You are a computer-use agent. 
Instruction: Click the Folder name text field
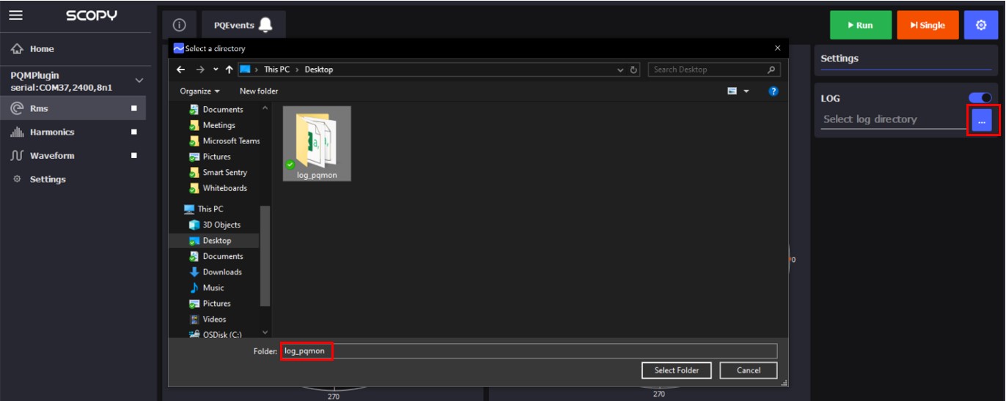coord(529,351)
